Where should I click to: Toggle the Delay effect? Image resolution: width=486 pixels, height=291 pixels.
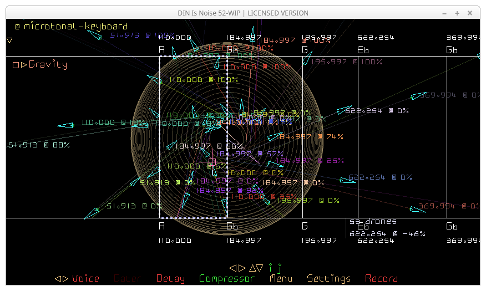(x=170, y=278)
